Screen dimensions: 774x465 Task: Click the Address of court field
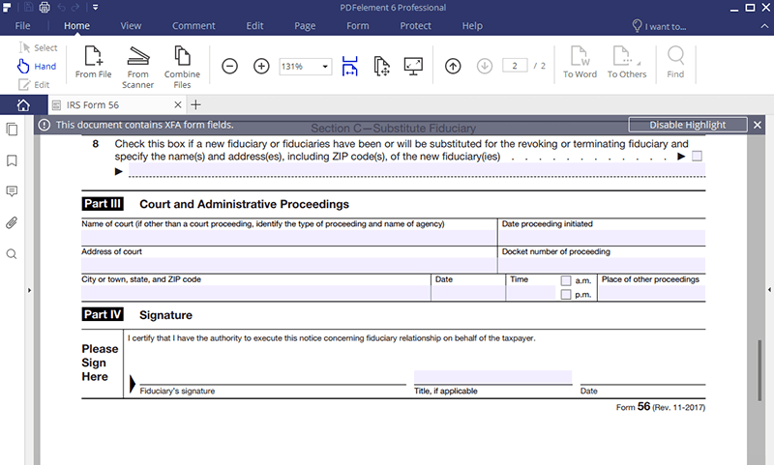(x=288, y=265)
